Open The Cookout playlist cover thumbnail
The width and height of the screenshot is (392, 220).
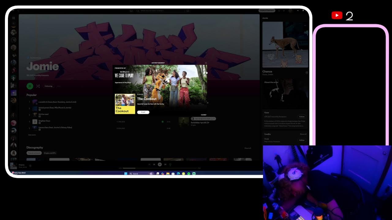(x=125, y=104)
